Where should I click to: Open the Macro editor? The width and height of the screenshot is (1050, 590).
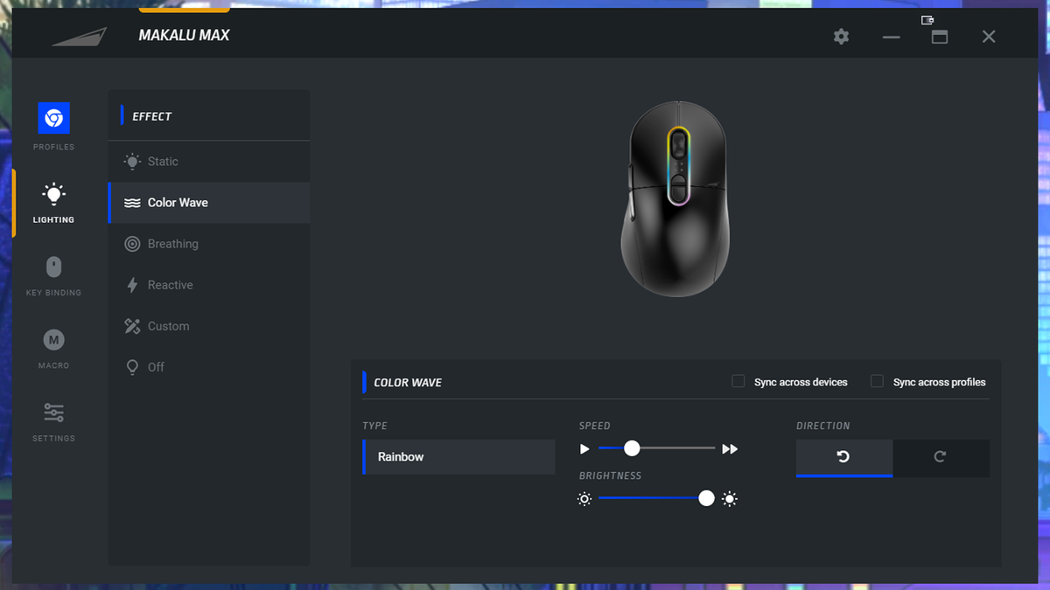coord(52,342)
